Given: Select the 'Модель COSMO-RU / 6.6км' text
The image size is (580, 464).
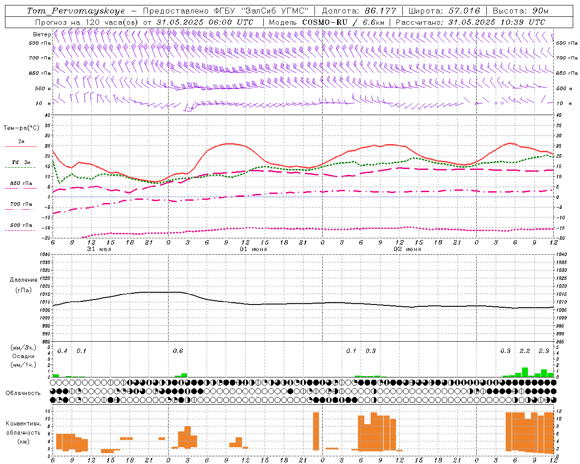Looking at the screenshot, I should click(x=327, y=22).
